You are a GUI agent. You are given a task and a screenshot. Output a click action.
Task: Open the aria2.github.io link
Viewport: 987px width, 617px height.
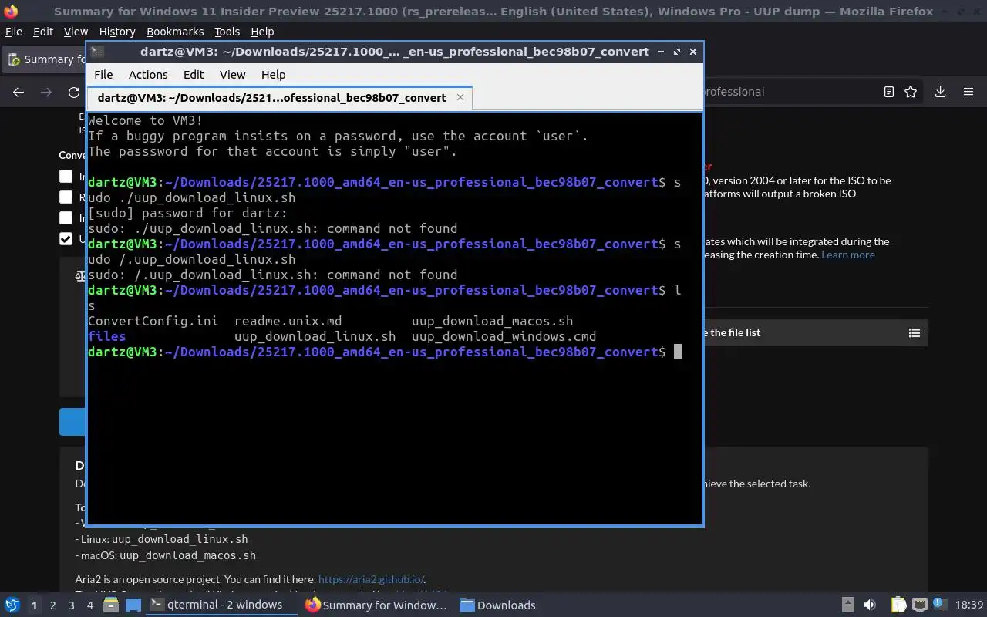tap(371, 579)
